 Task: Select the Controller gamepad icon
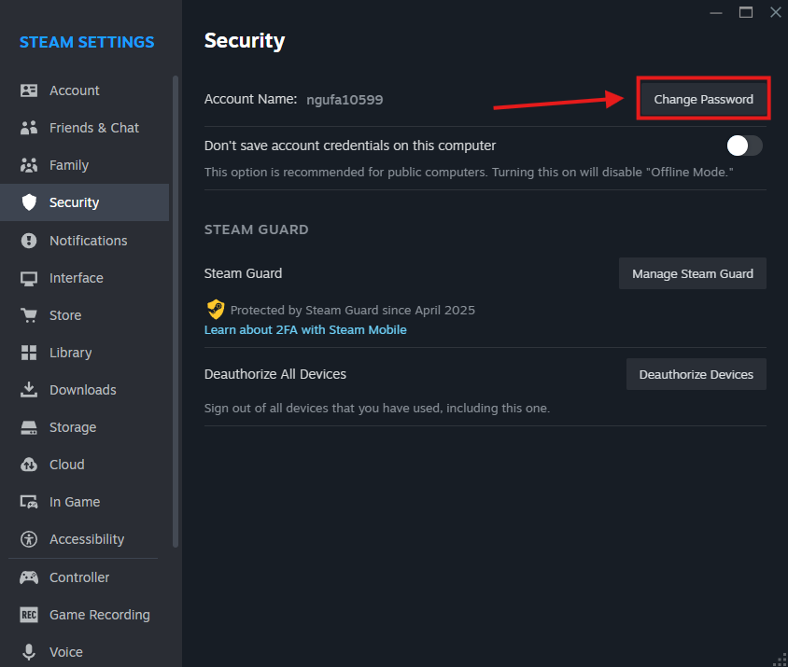pos(29,577)
